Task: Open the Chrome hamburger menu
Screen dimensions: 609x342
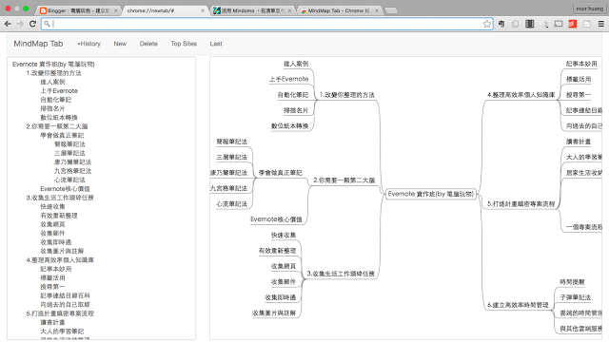Action: (x=601, y=24)
